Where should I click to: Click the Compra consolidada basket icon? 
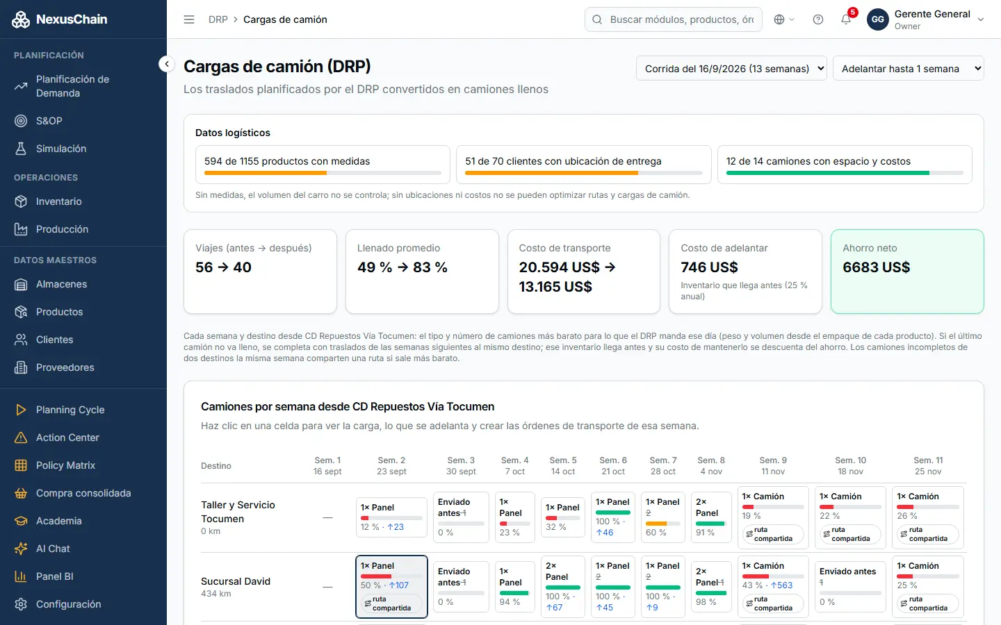(21, 493)
